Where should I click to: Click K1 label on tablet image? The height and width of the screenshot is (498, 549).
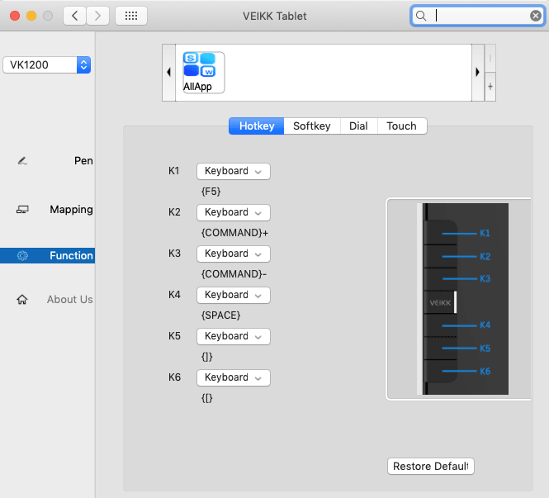point(485,233)
